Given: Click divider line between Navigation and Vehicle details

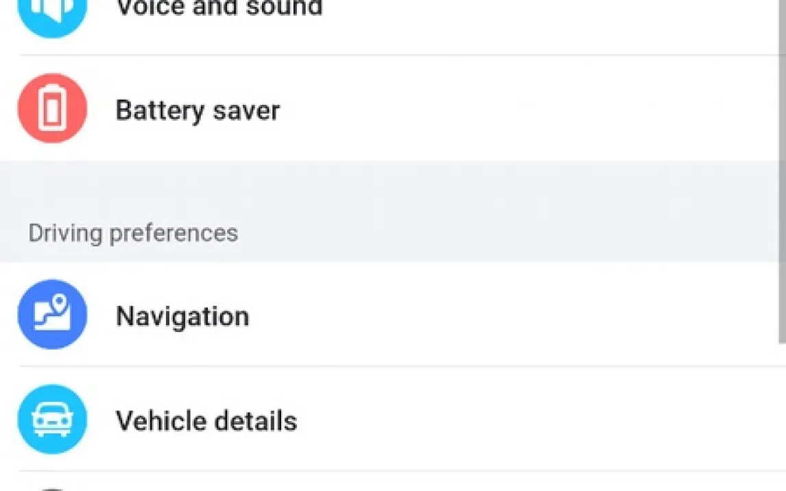Looking at the screenshot, I should pyautogui.click(x=398, y=366).
